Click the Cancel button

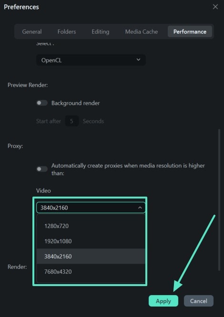[x=199, y=301]
